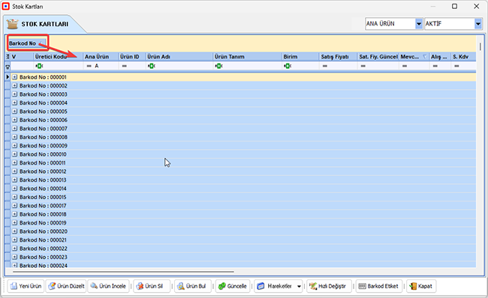Click the Hareketler button

pos(275,286)
